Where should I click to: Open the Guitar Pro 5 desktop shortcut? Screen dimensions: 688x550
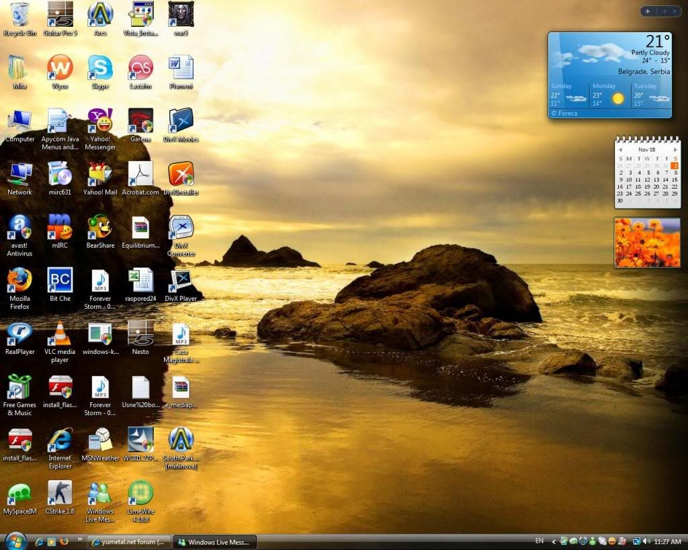coord(60,14)
